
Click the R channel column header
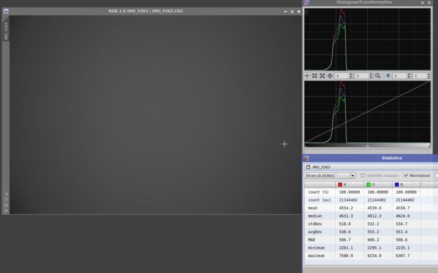(349, 184)
